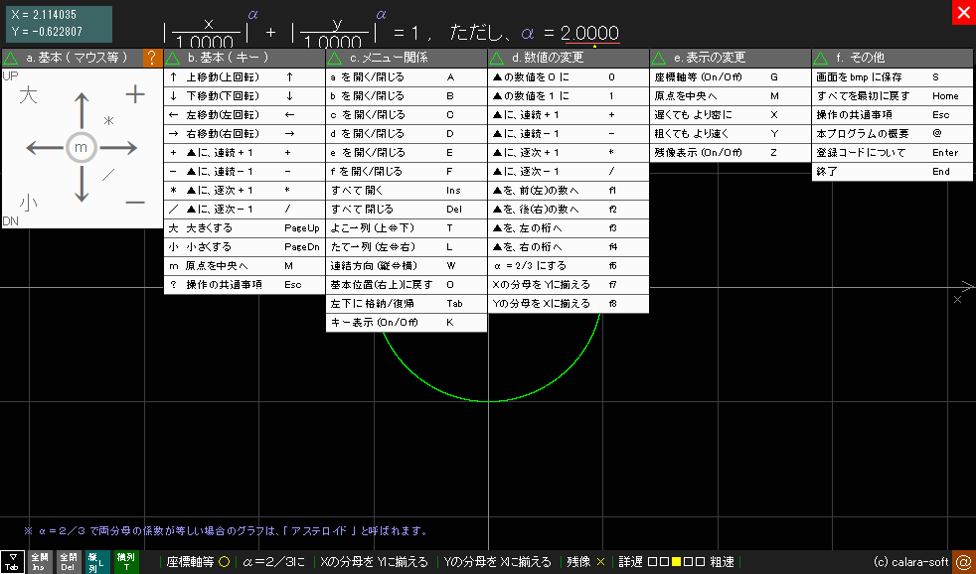Toggle 残像 afterimage in bottom bar
This screenshot has height=574, width=976.
(585, 562)
